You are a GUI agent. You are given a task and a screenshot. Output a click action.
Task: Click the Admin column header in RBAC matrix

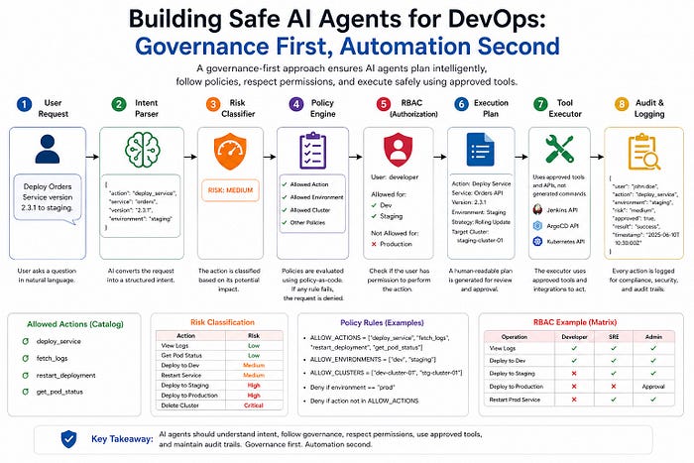coord(653,337)
